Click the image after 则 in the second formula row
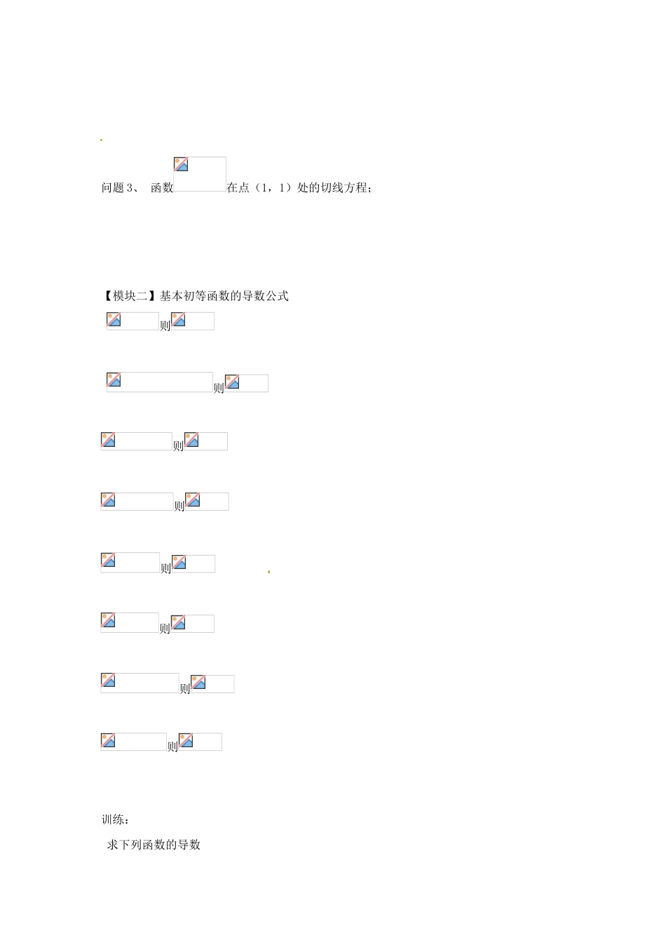666x943 pixels. (247, 382)
